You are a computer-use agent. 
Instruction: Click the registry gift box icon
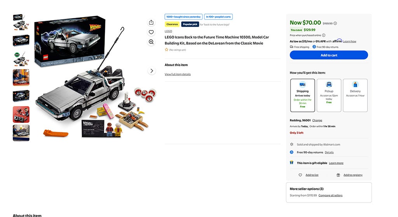(338, 175)
